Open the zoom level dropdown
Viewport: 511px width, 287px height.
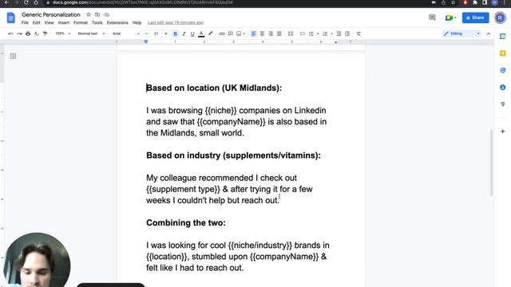point(62,33)
